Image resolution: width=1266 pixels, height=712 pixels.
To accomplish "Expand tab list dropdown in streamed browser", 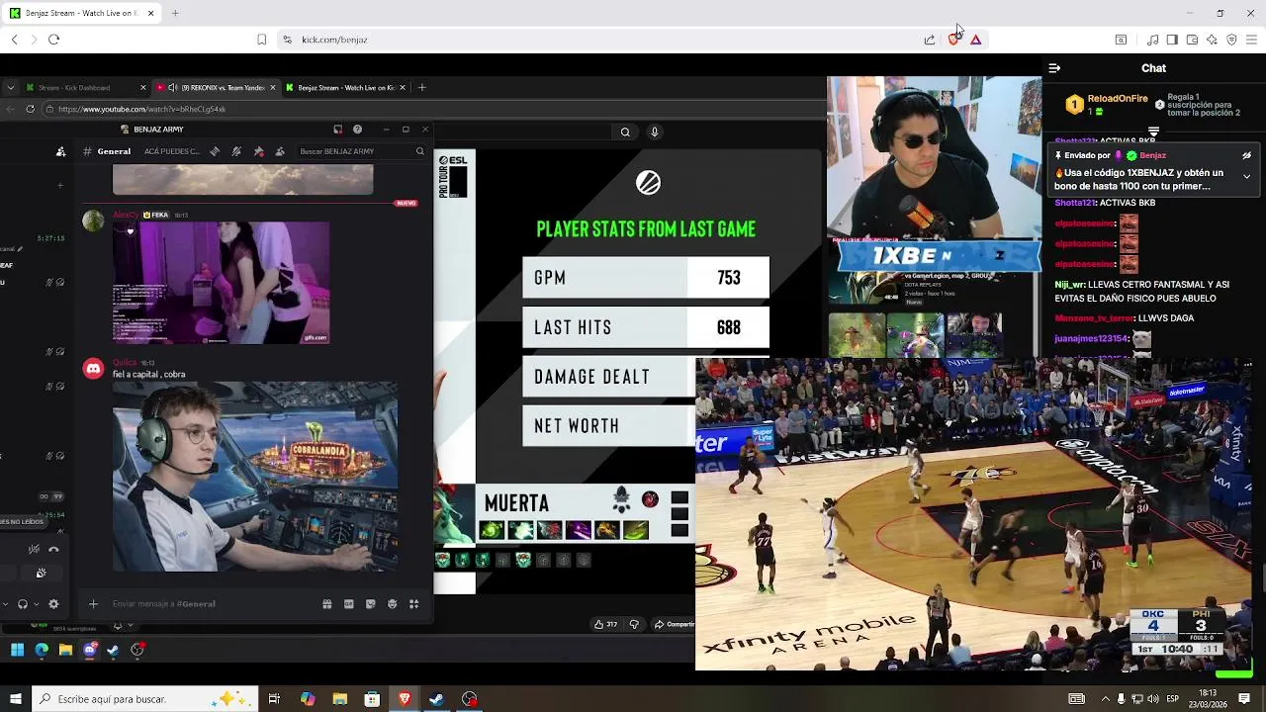I will [x=9, y=88].
